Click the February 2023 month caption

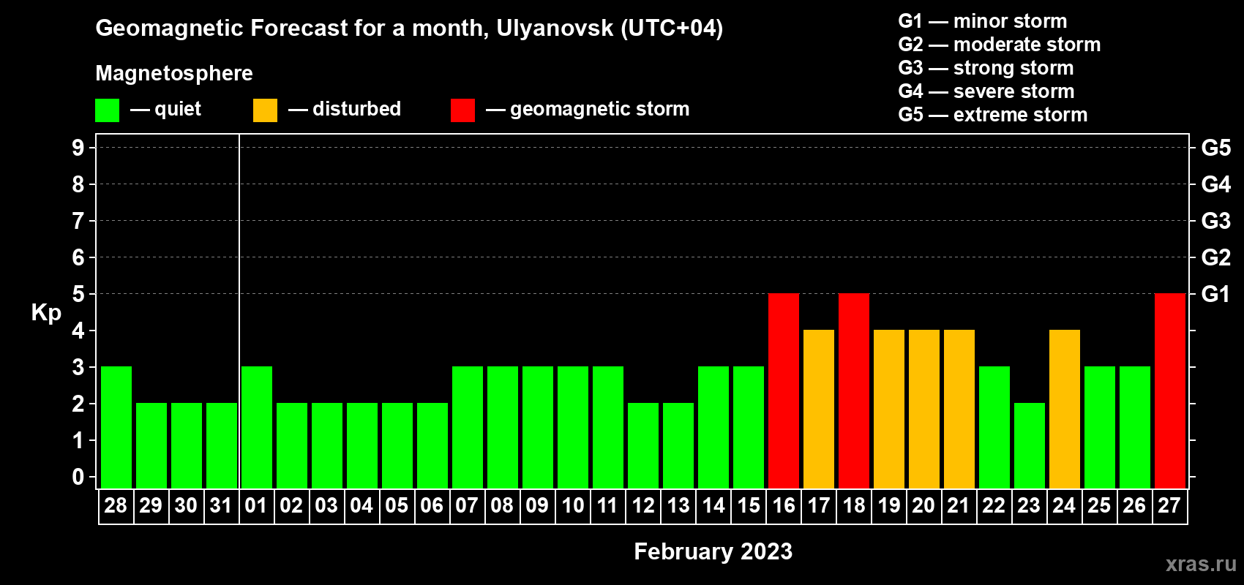point(713,551)
